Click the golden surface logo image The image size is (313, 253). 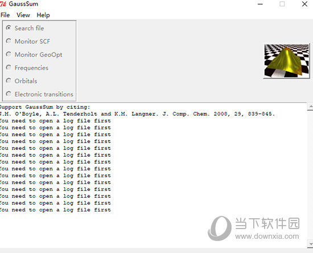point(286,61)
